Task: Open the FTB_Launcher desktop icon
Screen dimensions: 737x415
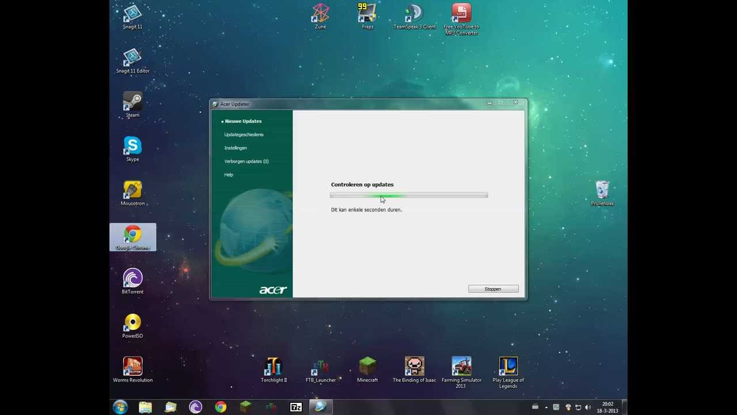Action: (320, 370)
